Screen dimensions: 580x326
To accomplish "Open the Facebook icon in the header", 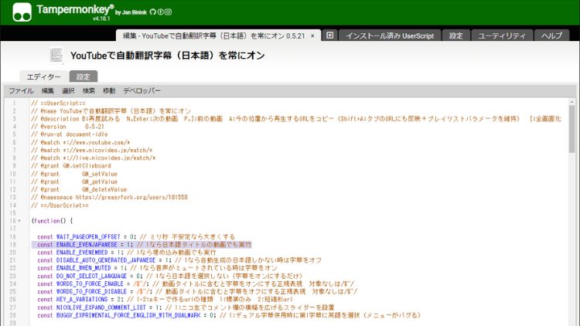I will tap(161, 12).
